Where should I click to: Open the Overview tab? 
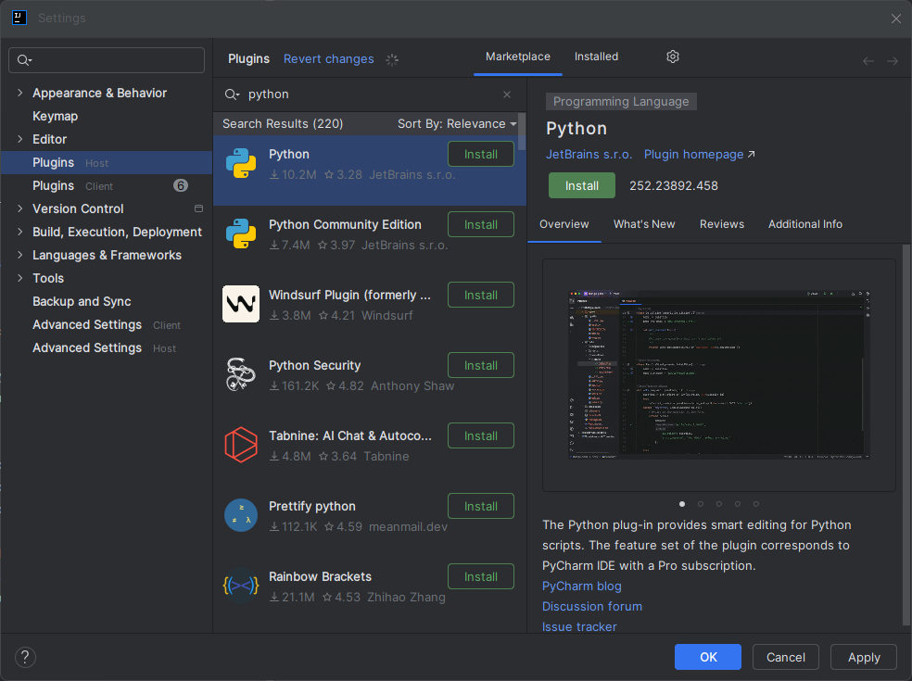coord(564,224)
